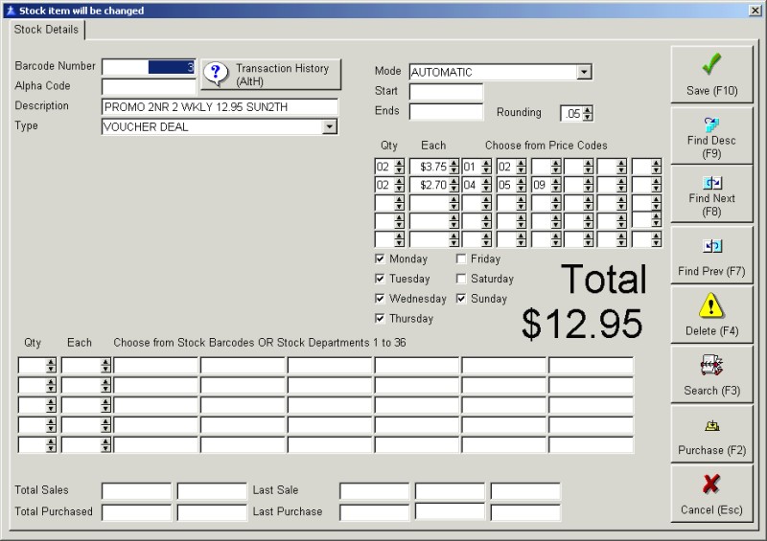Adjust the Rounding spinner arrows
The height and width of the screenshot is (541, 767).
pos(588,113)
